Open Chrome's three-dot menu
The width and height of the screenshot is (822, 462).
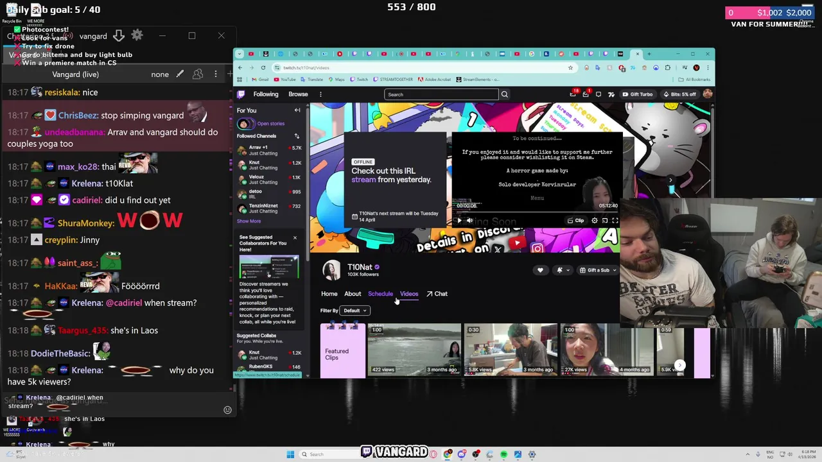(x=708, y=67)
